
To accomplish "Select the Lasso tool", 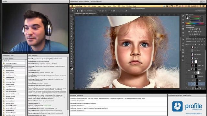I will coord(71,21).
